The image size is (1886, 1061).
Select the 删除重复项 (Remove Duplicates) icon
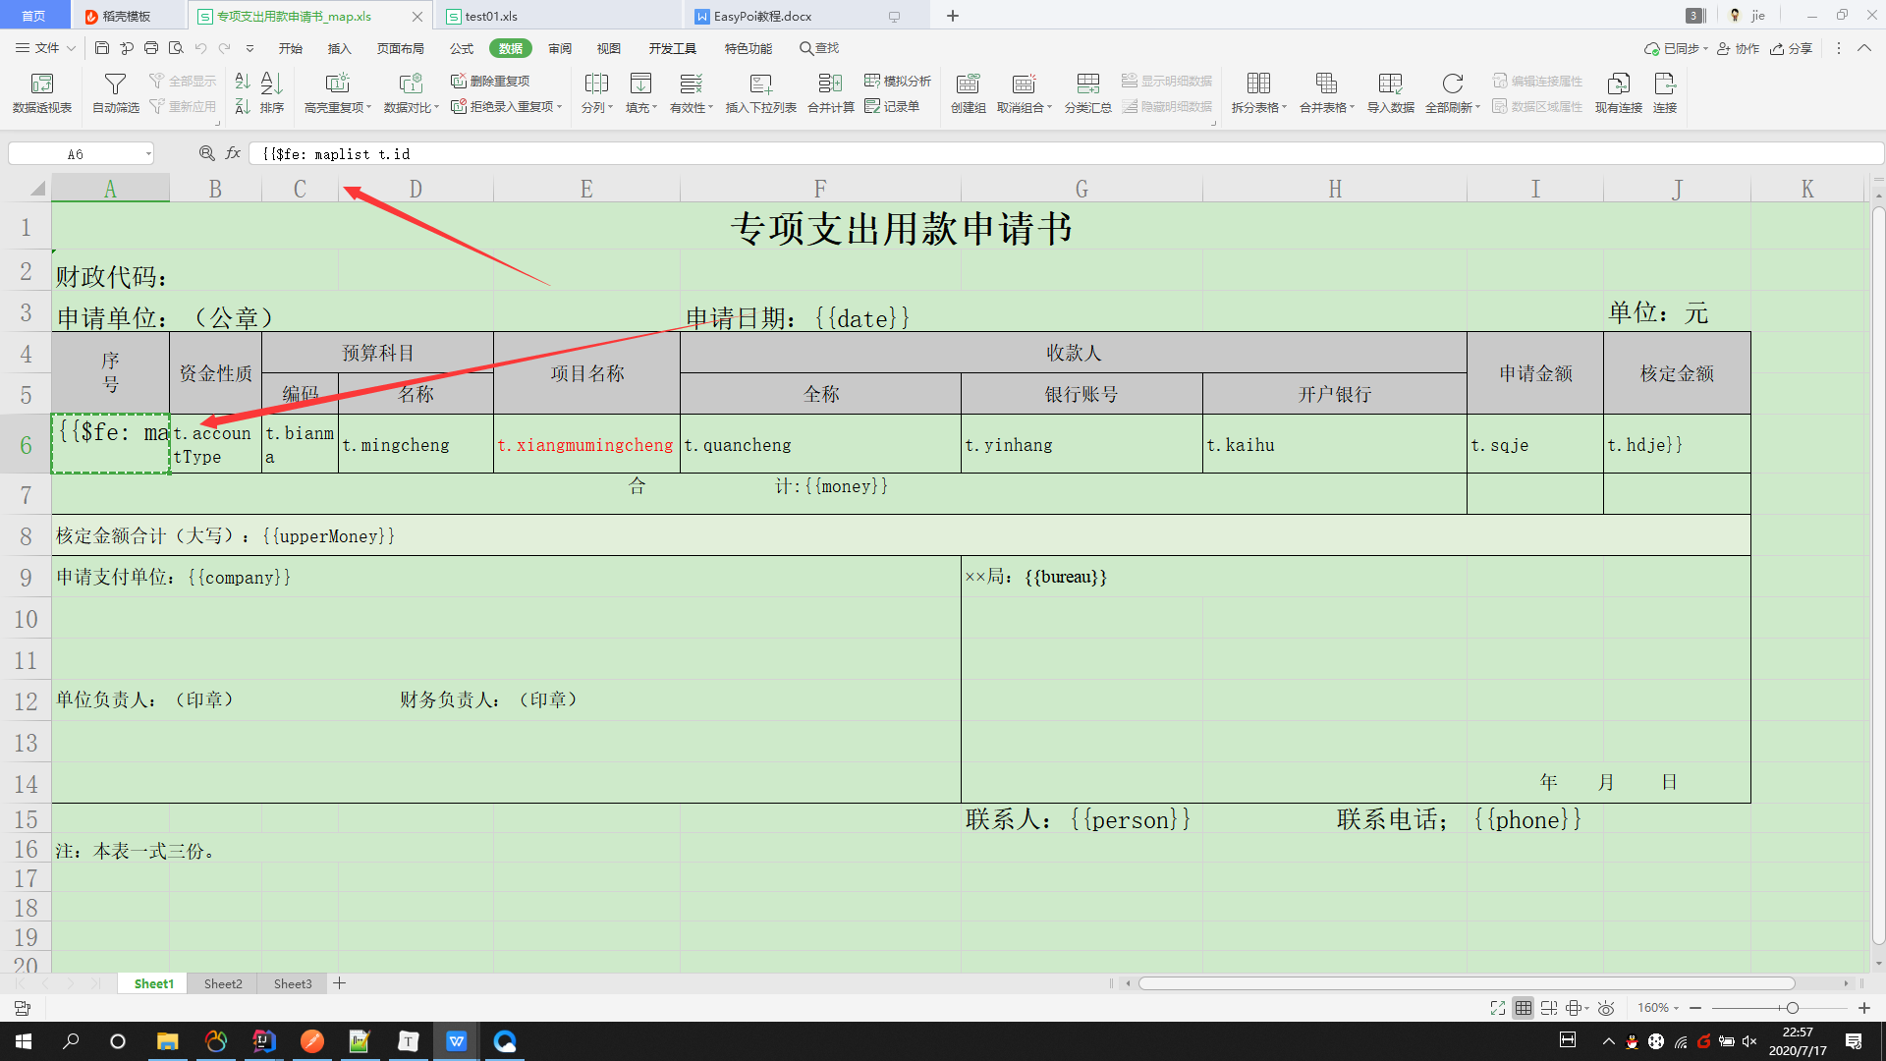[x=490, y=82]
